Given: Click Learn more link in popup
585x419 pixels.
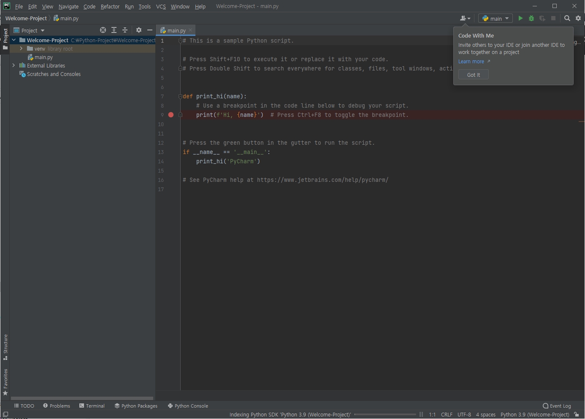Looking at the screenshot, I should coord(471,62).
